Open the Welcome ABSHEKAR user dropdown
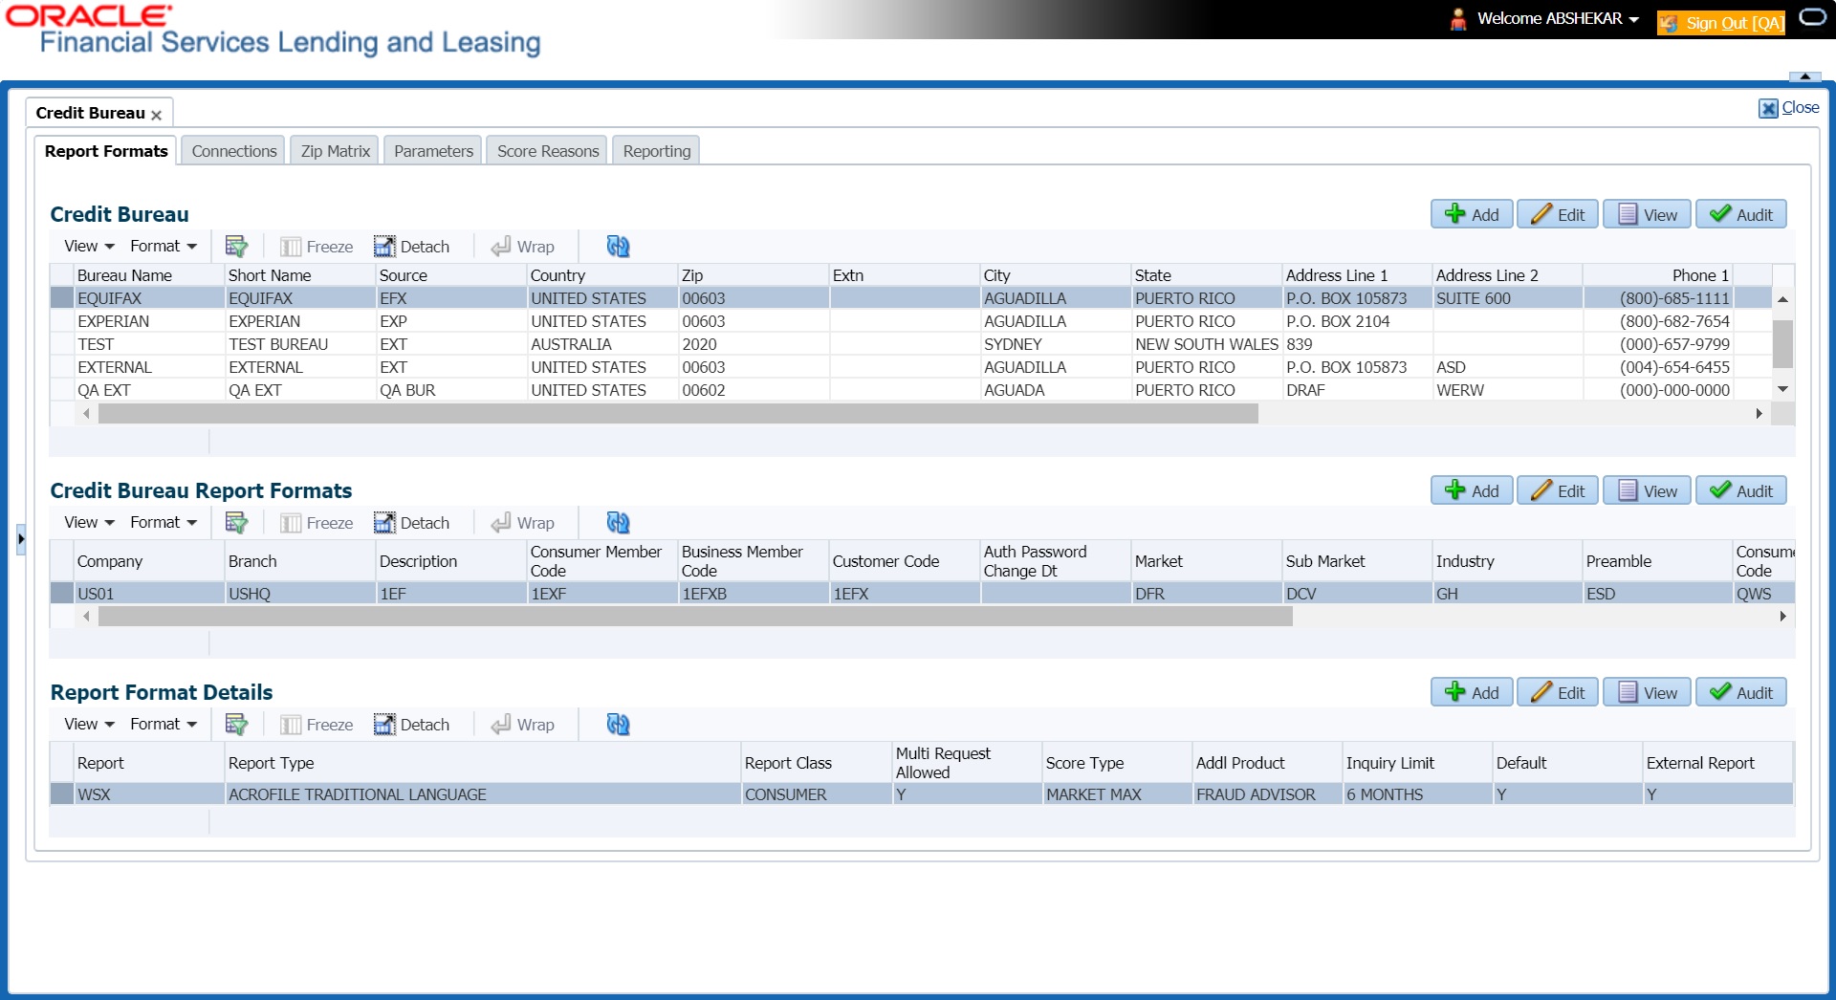Image resolution: width=1836 pixels, height=1000 pixels. [x=1558, y=18]
